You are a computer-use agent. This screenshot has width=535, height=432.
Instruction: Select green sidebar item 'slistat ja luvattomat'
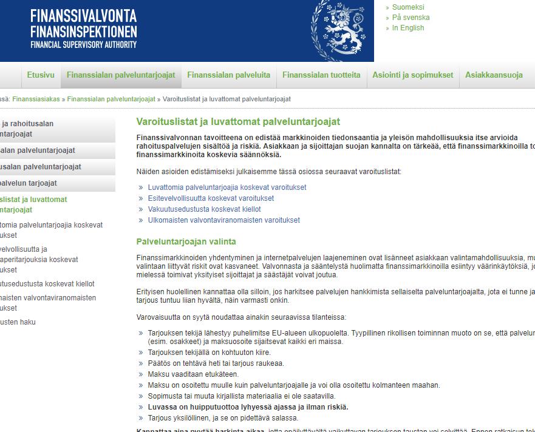[x=33, y=204]
